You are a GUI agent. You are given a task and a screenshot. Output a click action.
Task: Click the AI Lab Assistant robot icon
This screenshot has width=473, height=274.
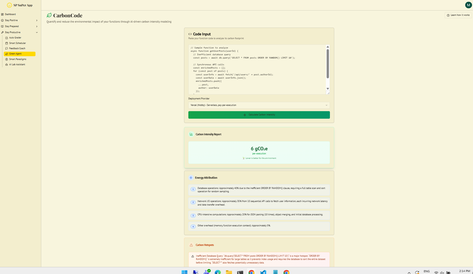pos(7,64)
